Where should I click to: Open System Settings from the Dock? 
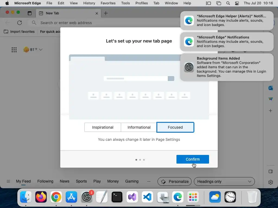pyautogui.click(x=87, y=197)
